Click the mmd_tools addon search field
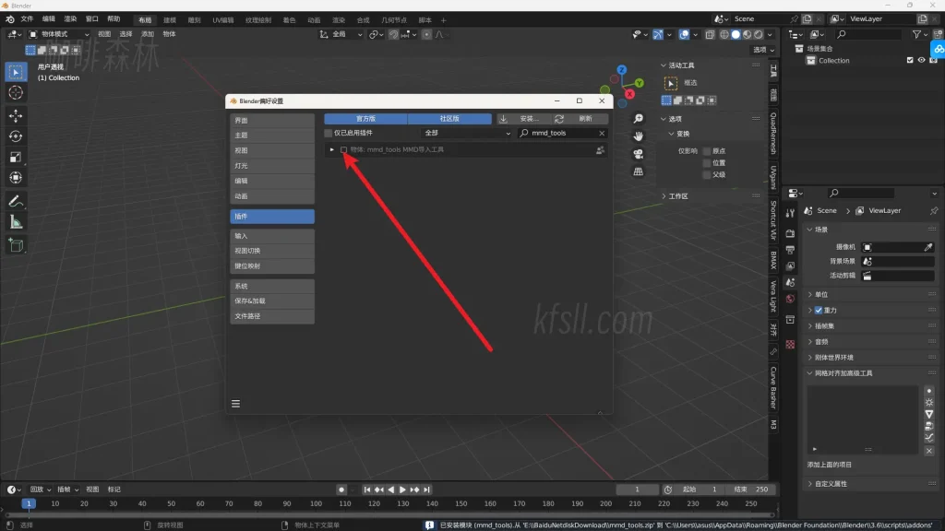Image resolution: width=945 pixels, height=531 pixels. tap(563, 133)
